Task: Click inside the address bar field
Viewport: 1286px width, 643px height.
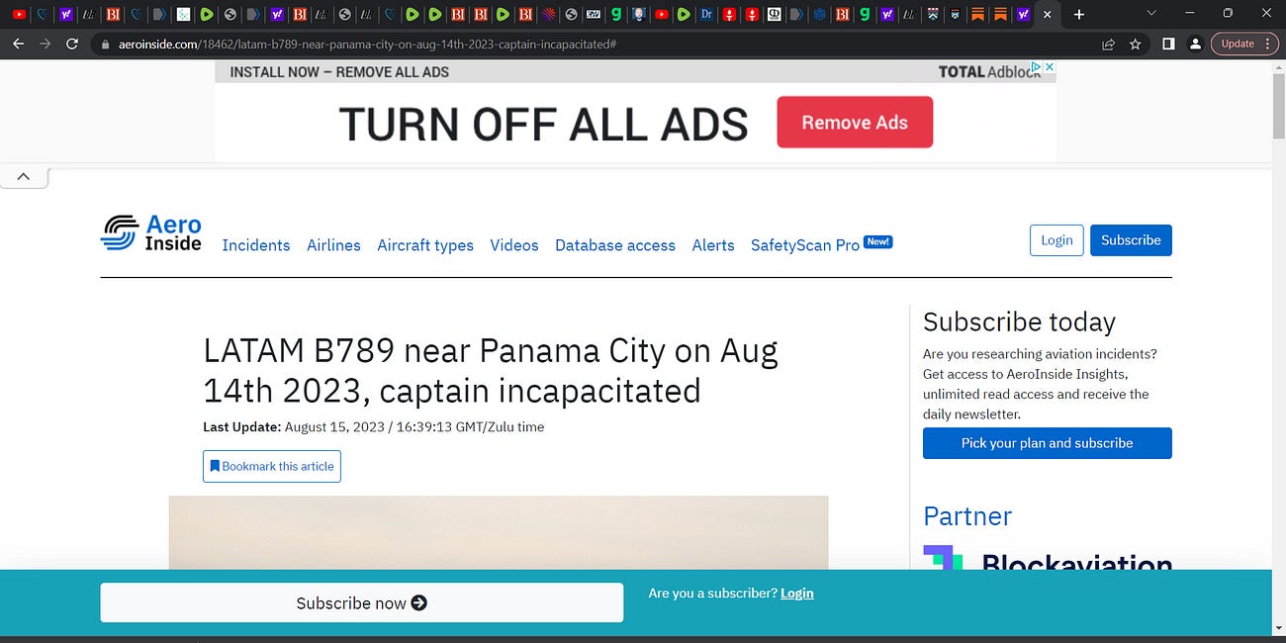Action: 396,44
